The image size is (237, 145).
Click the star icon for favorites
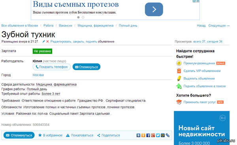(40, 135)
